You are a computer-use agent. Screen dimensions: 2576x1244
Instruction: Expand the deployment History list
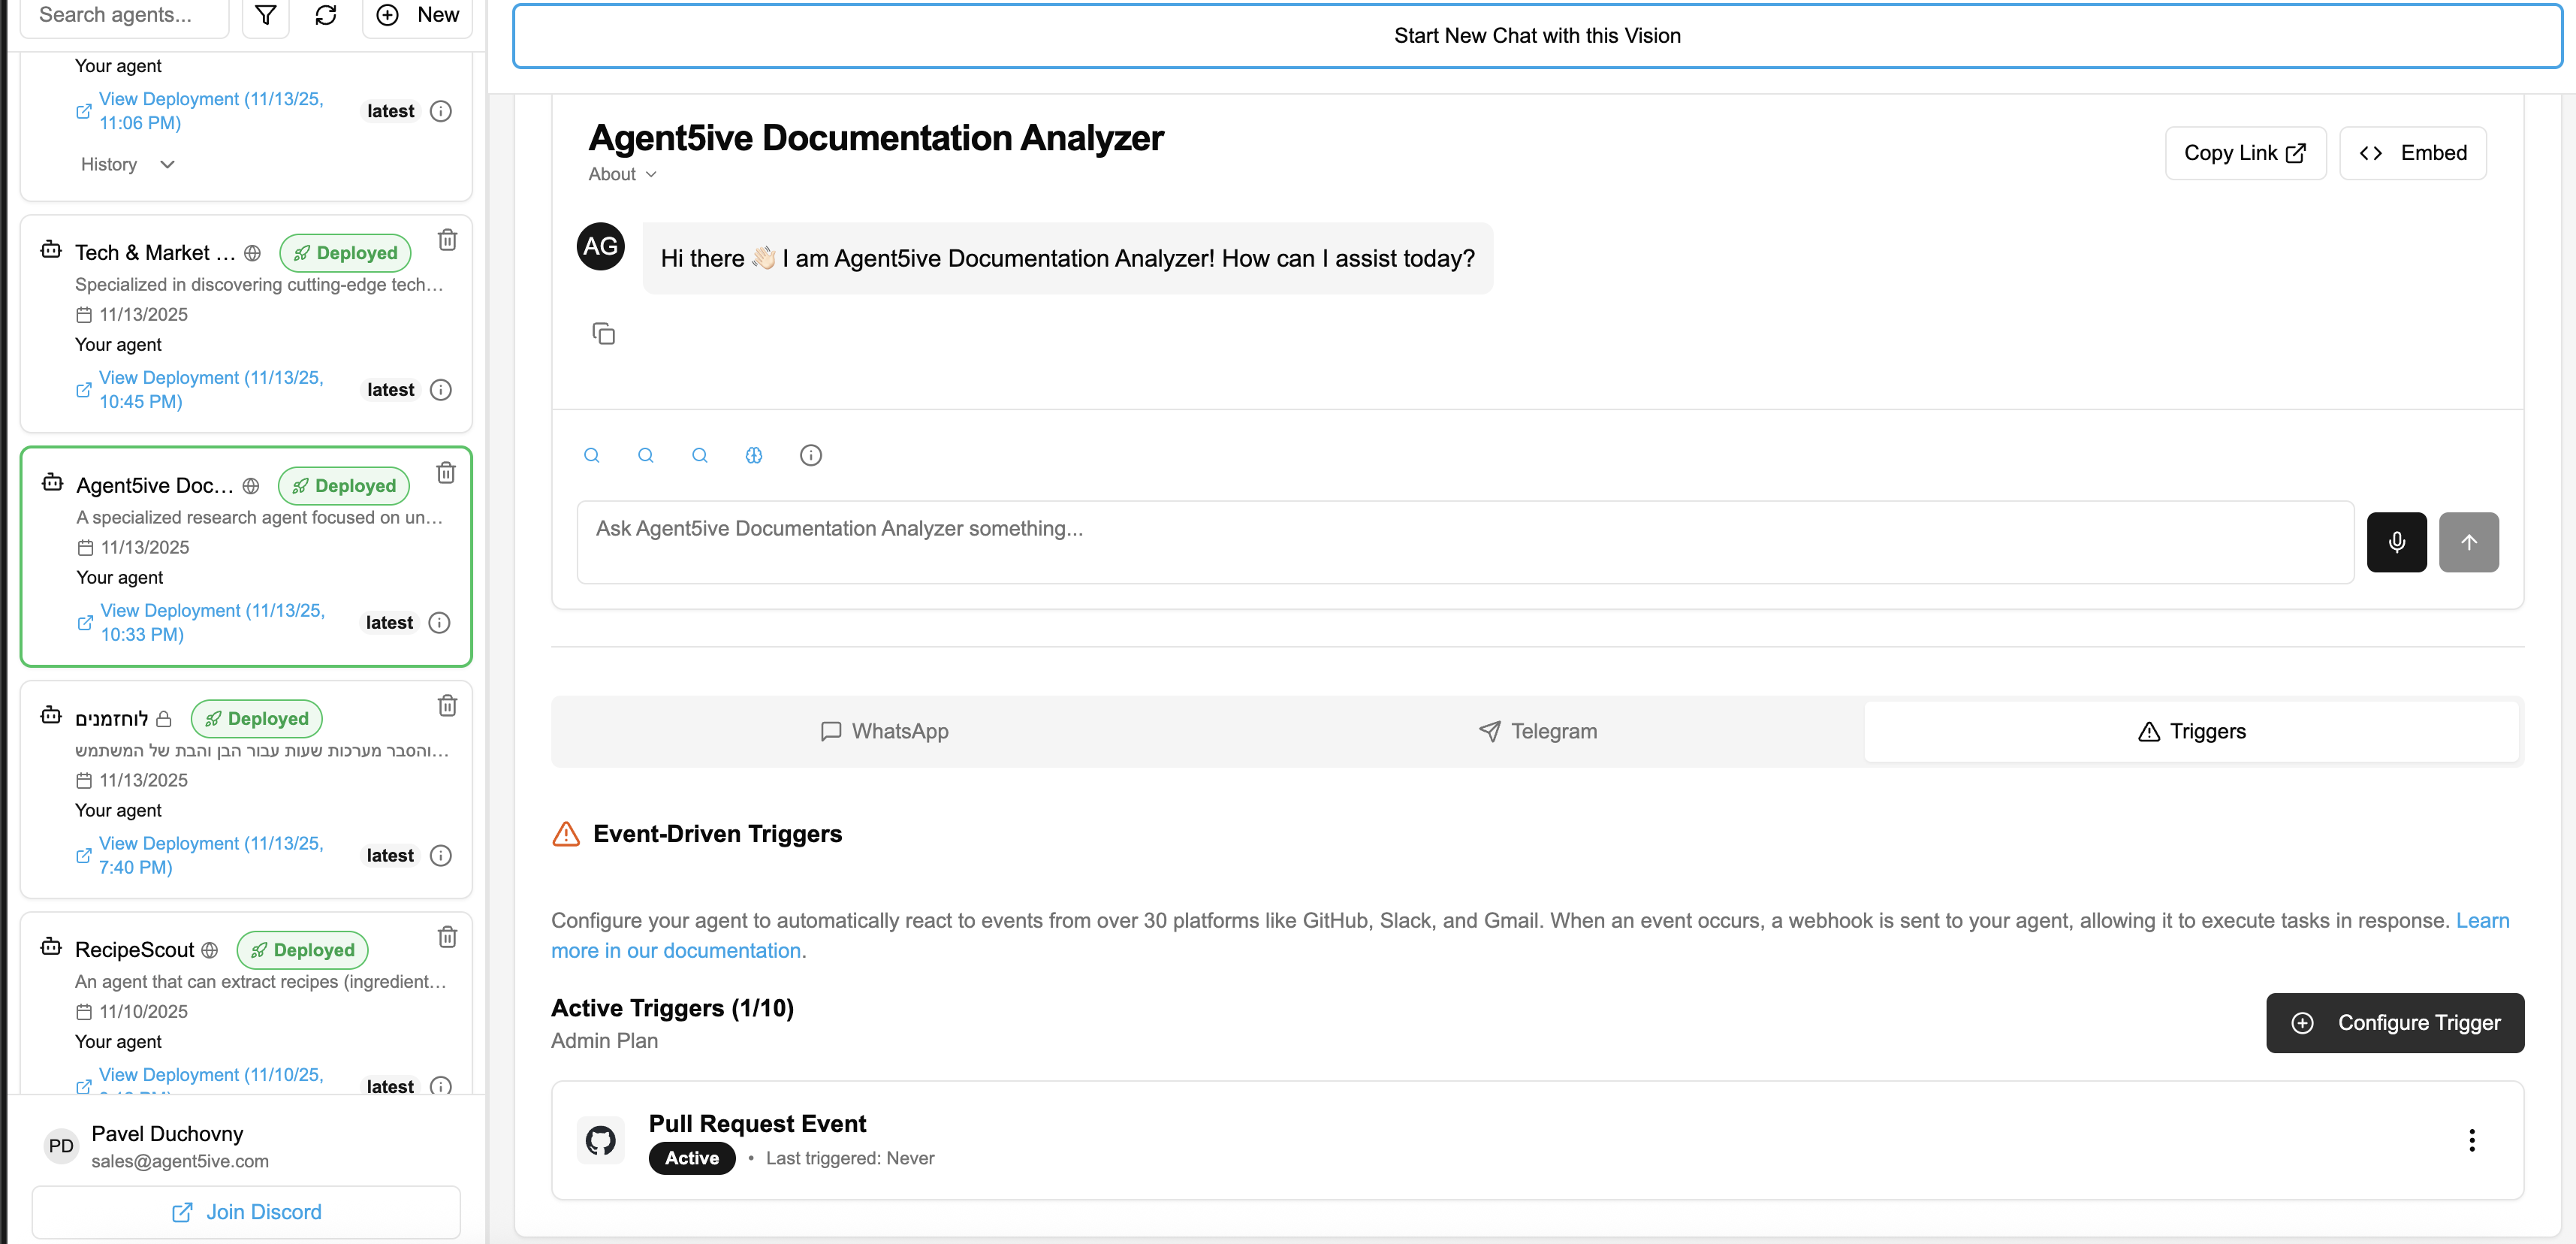click(x=126, y=164)
